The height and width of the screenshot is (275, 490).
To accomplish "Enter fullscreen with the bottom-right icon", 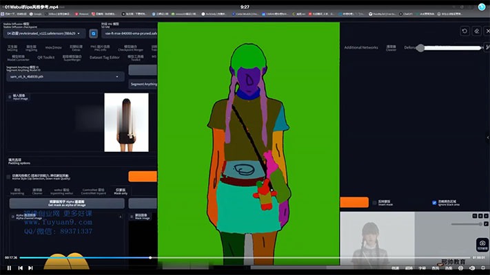I will coord(482,267).
